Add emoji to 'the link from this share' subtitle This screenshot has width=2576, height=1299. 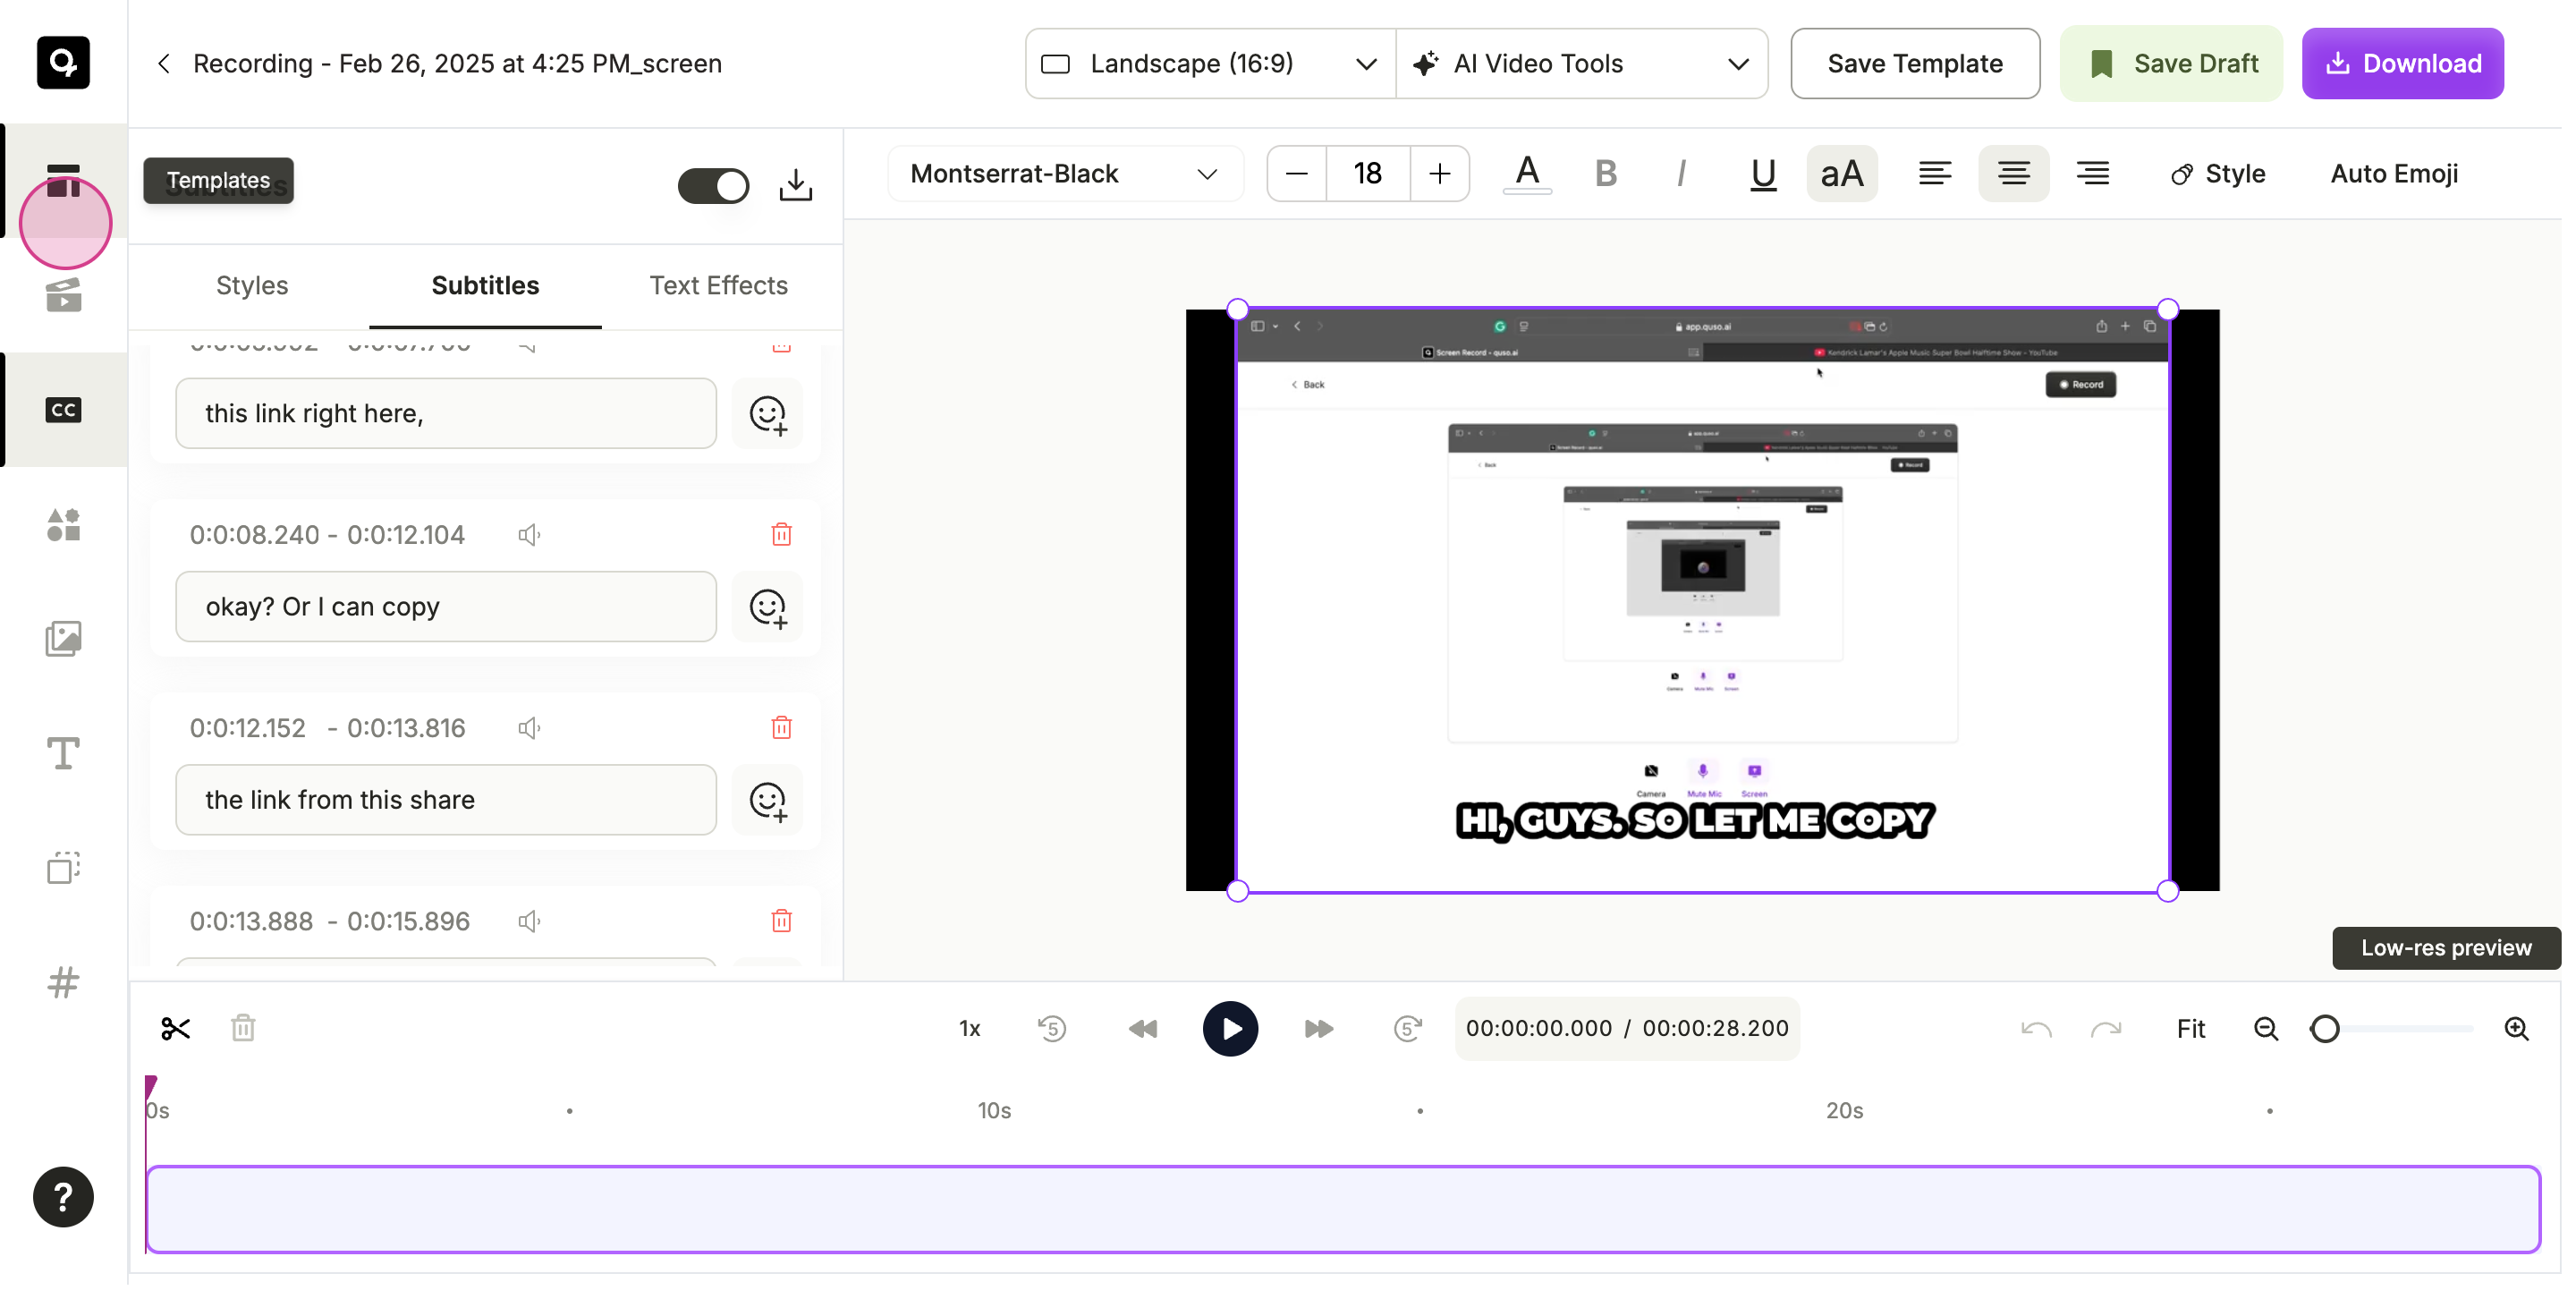coord(768,800)
